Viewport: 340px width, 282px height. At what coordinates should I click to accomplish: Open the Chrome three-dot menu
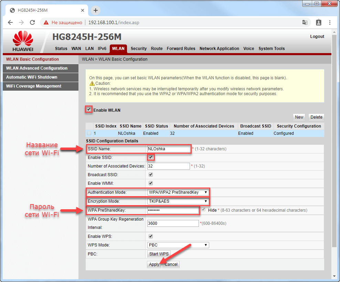click(329, 22)
